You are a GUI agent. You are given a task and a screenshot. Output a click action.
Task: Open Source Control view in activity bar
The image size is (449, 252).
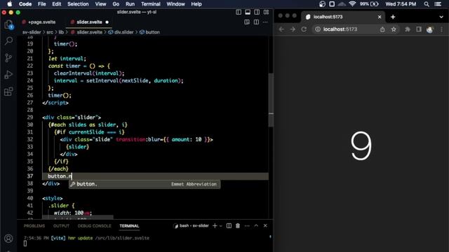tap(8, 58)
